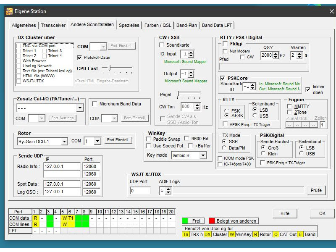Select USB in RTTY Seitenband
This screenshot has height=252, width=336.
(x=255, y=115)
